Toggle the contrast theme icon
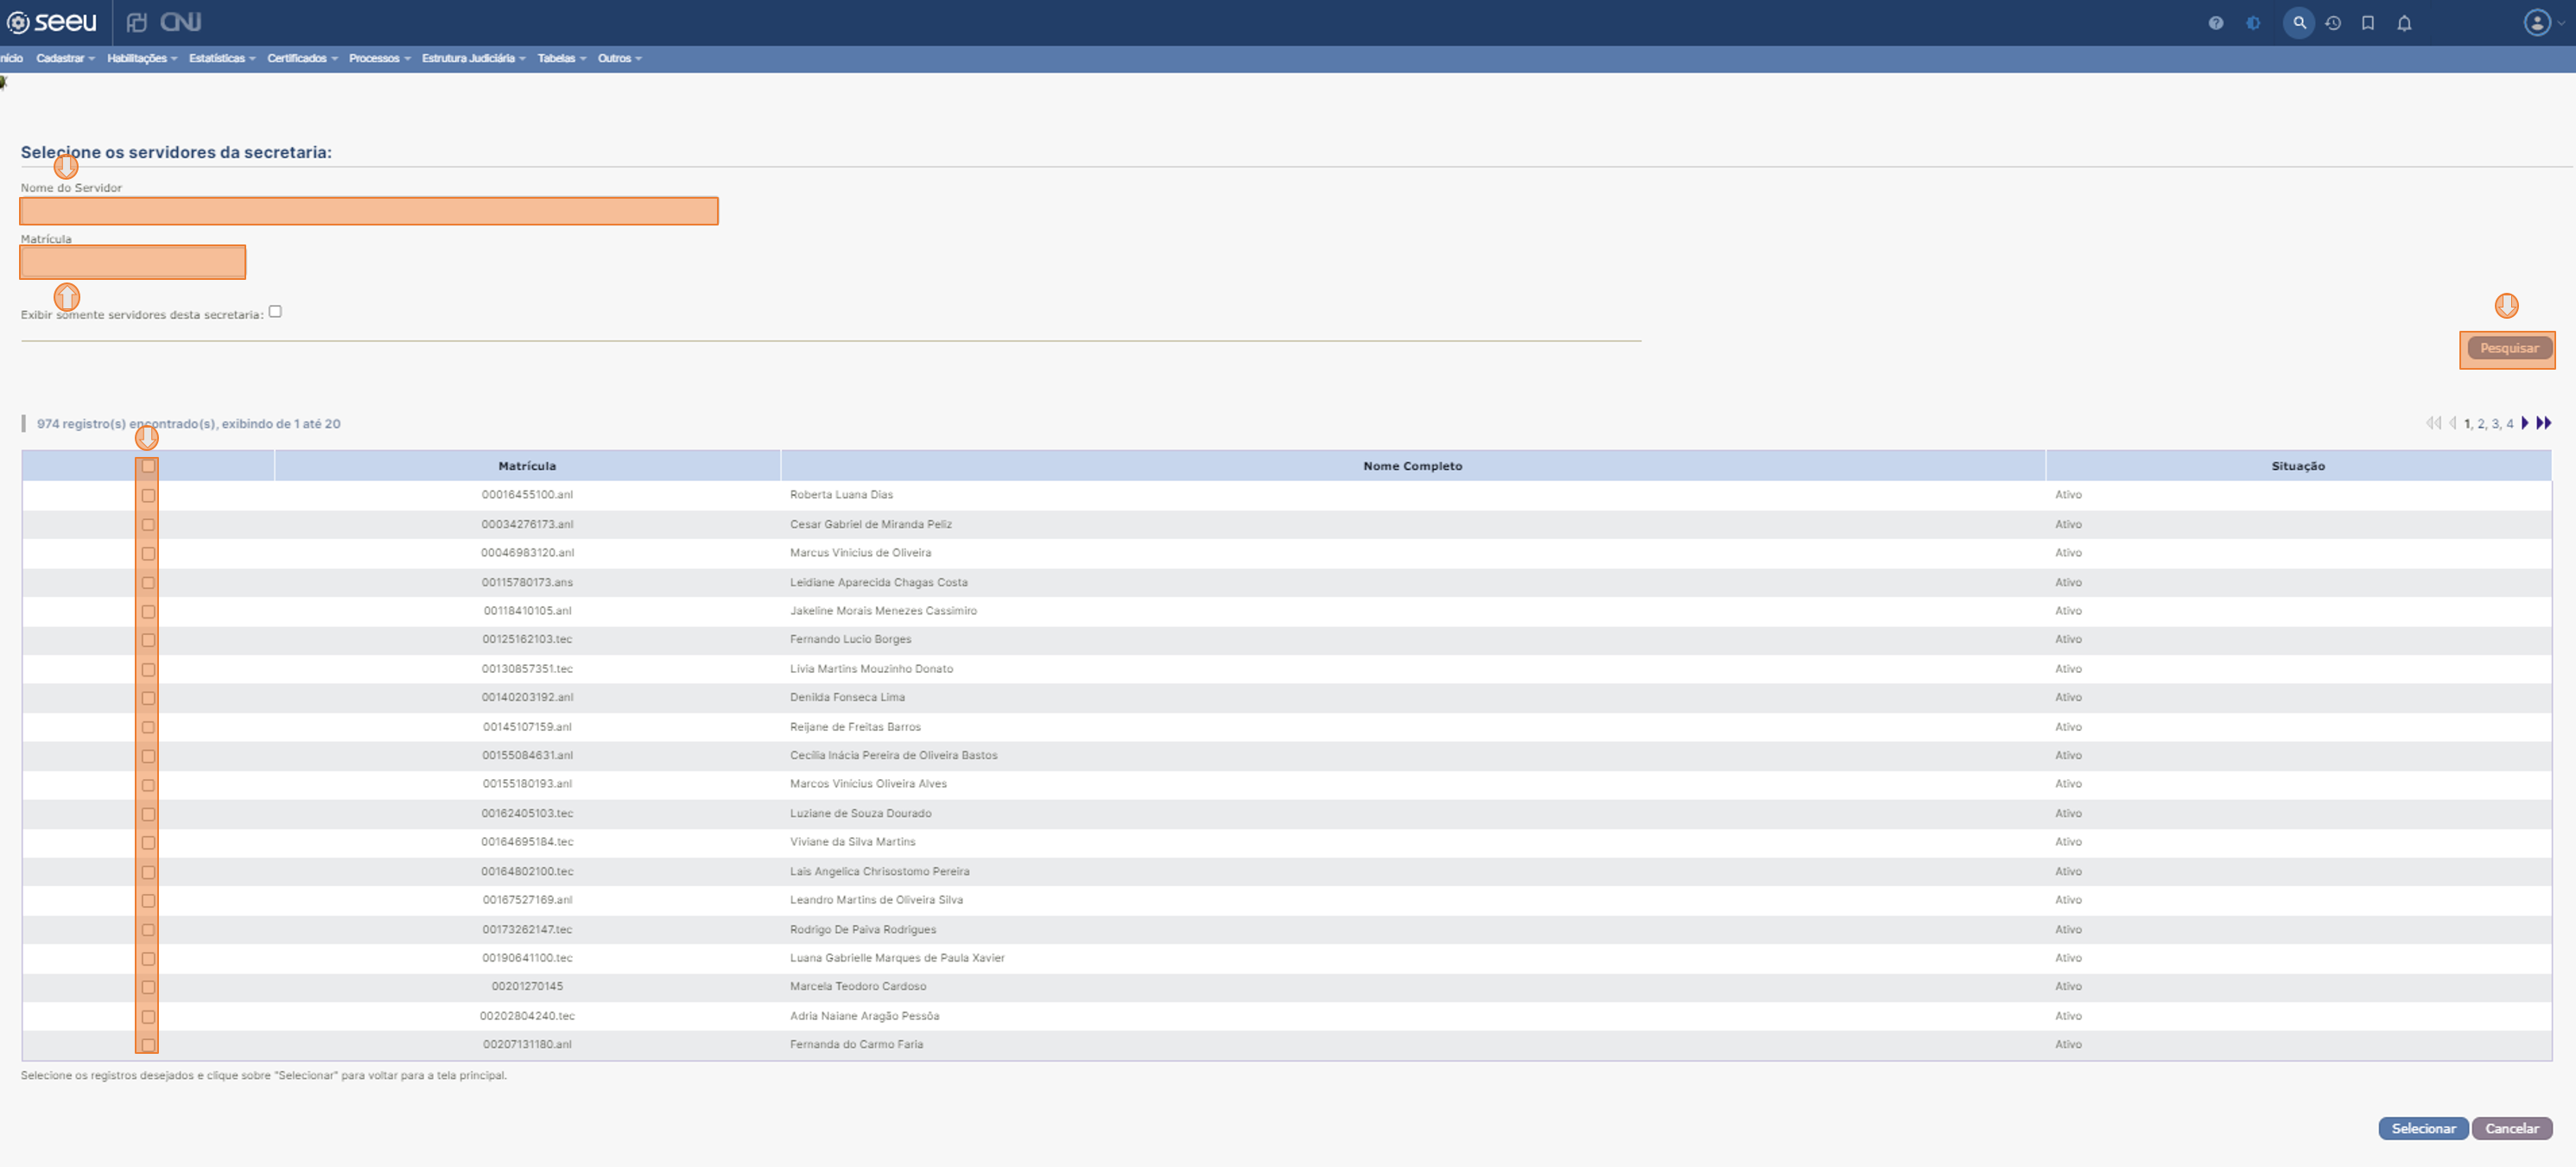Image resolution: width=2576 pixels, height=1167 pixels. pyautogui.click(x=2253, y=23)
